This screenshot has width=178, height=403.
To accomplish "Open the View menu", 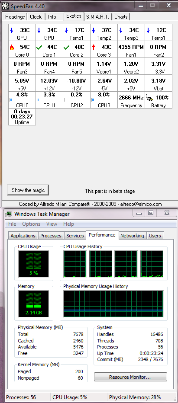I will [x=52, y=224].
